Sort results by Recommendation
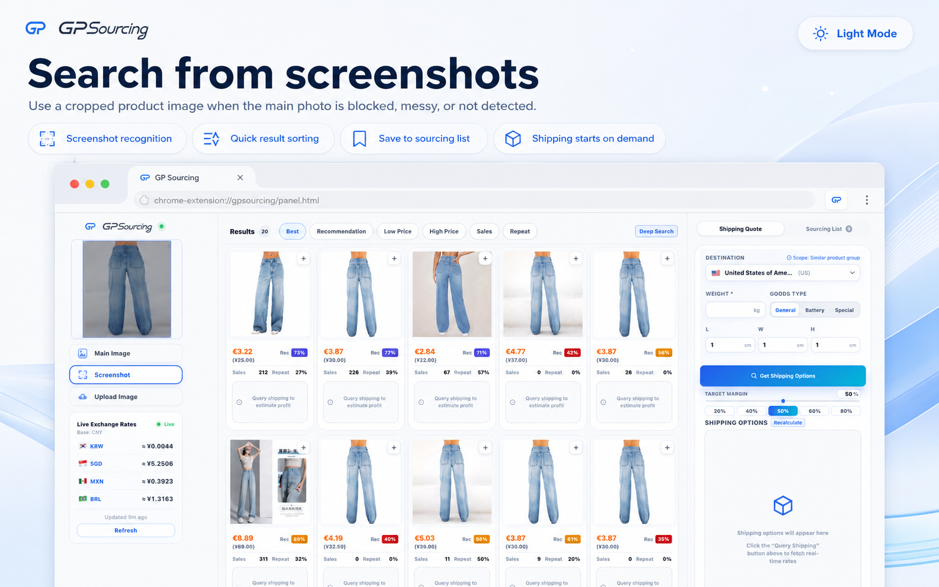This screenshot has width=939, height=587. coord(341,231)
